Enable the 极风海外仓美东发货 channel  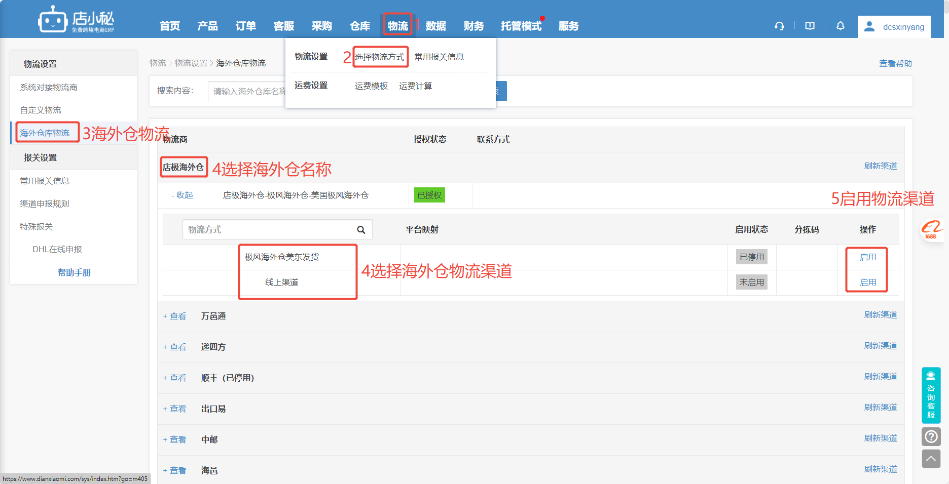tap(868, 257)
